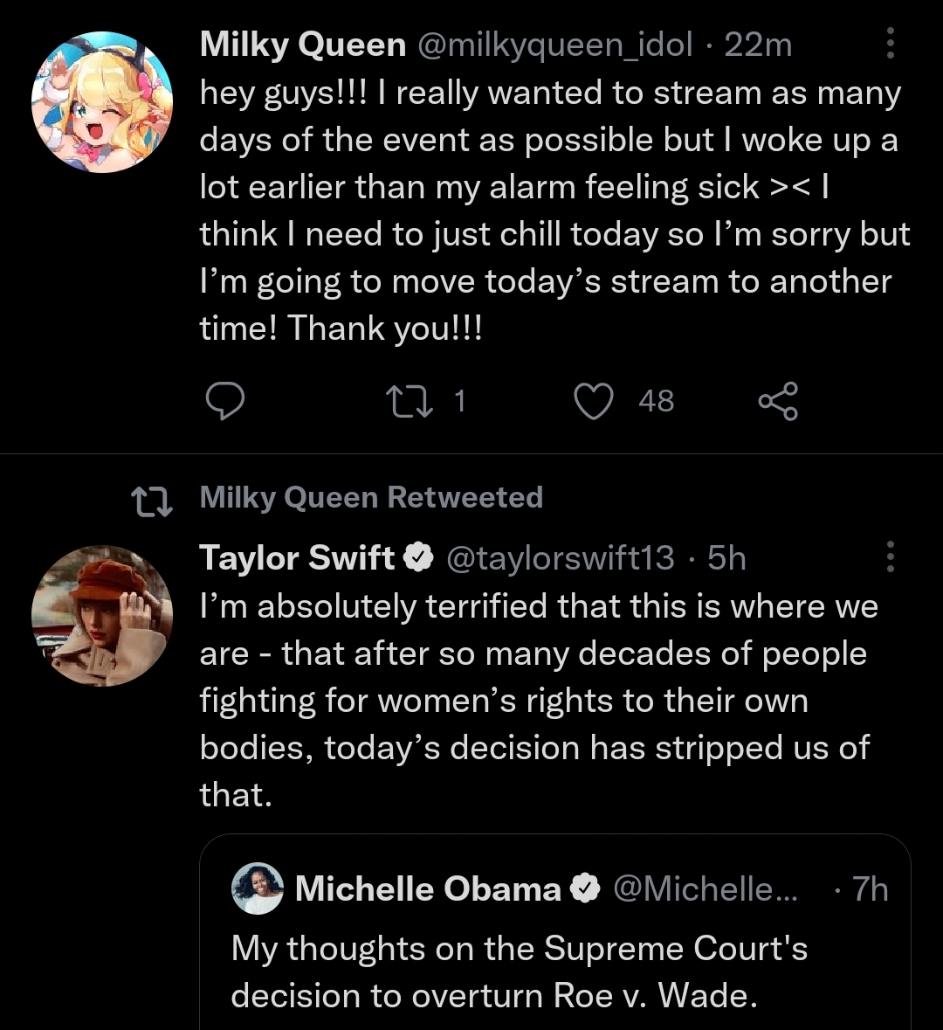Open Taylor Swift's profile picture

[x=102, y=616]
